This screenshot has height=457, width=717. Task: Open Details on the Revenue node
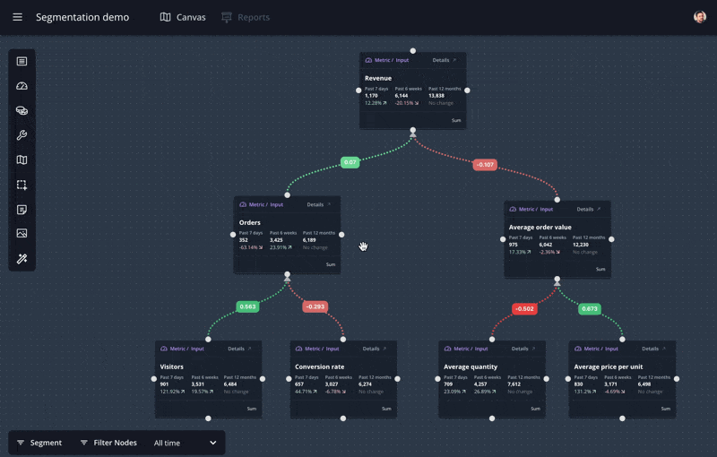point(444,60)
